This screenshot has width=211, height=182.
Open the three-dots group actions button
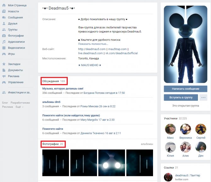pyautogui.click(x=203, y=98)
